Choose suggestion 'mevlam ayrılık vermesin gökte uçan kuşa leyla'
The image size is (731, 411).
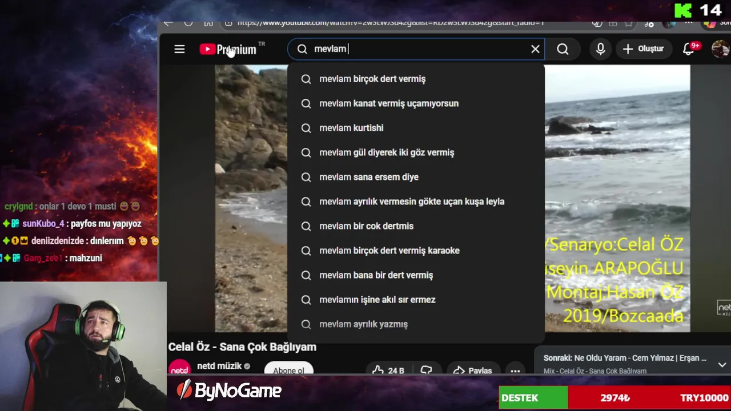(x=416, y=202)
